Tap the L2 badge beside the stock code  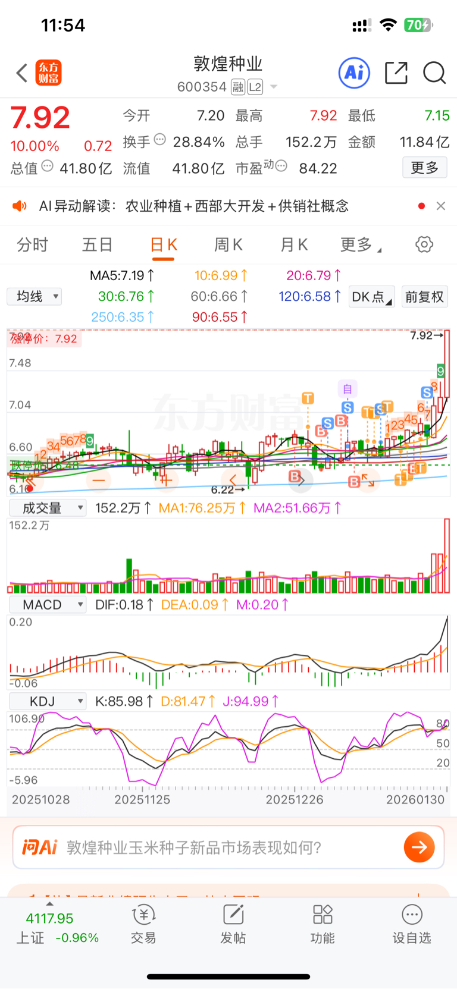click(x=255, y=87)
